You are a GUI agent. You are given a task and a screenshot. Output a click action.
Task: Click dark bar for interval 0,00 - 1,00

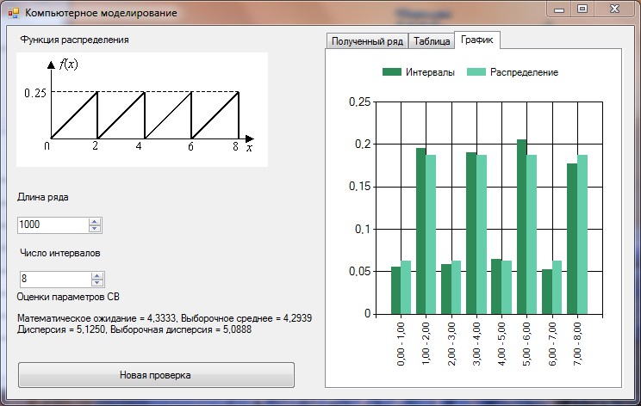(395, 290)
